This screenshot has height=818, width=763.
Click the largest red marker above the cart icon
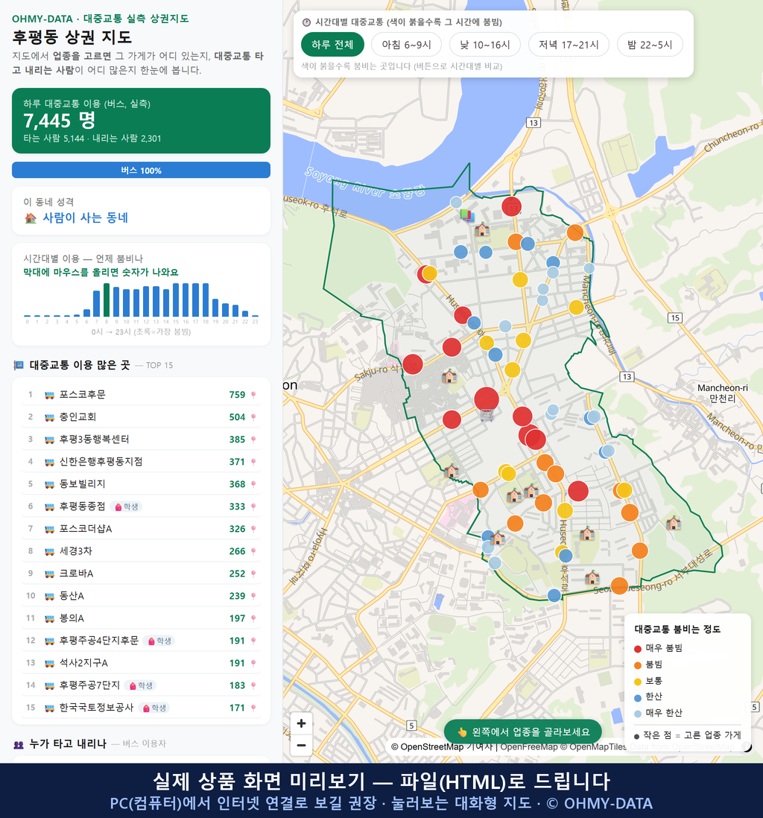pos(487,399)
